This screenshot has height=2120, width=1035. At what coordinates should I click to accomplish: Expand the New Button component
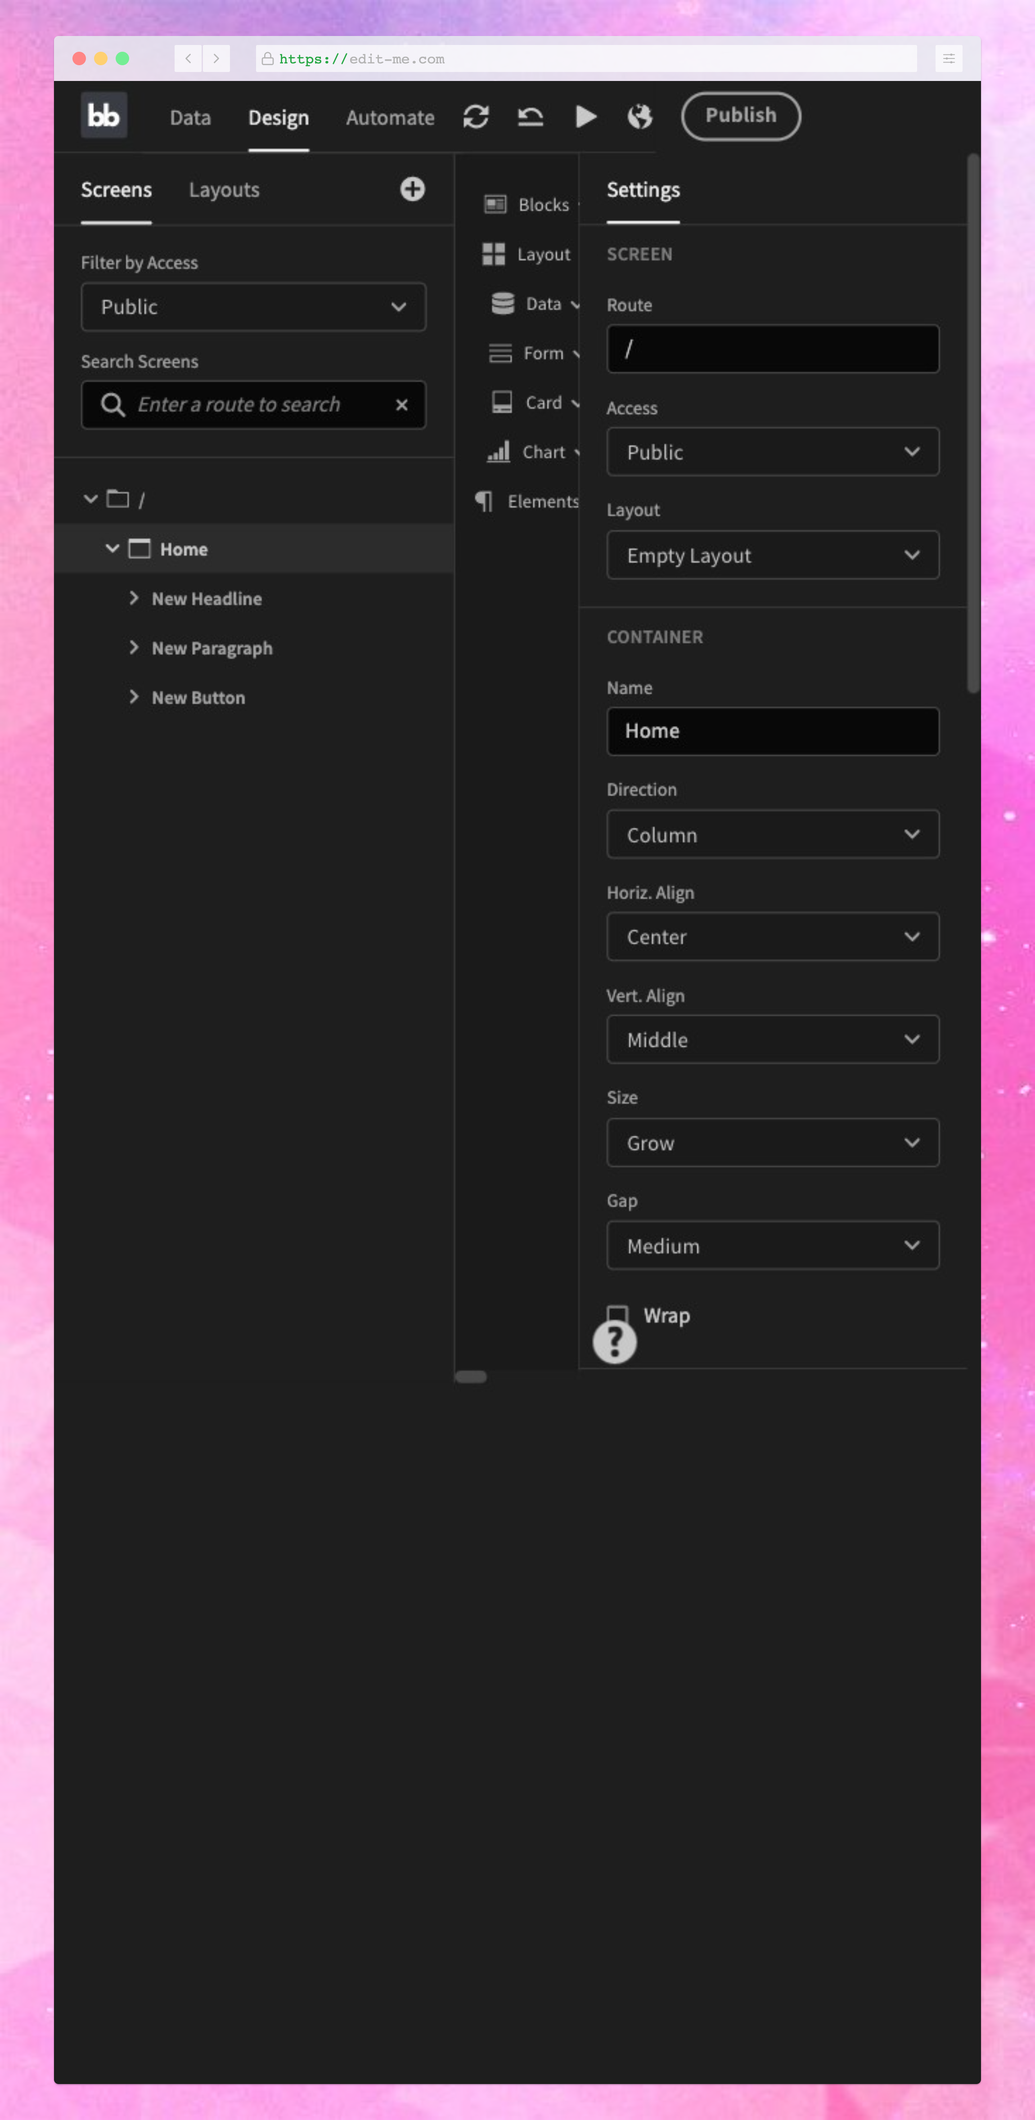tap(133, 697)
